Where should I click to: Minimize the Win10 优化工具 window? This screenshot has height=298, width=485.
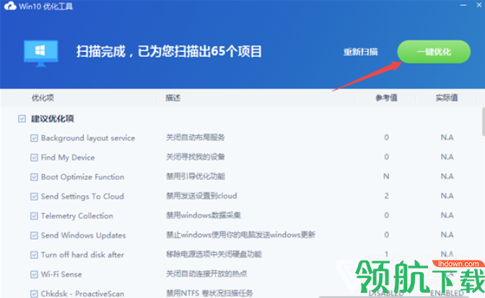[463, 5]
